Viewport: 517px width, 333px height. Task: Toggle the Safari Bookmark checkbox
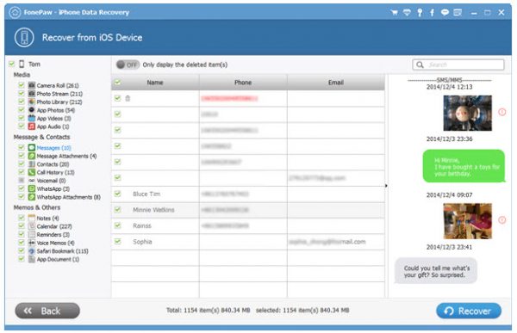tap(22, 250)
